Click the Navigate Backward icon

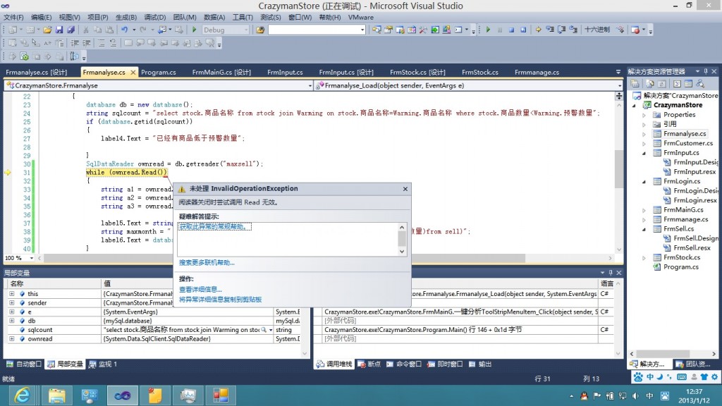tap(162, 30)
